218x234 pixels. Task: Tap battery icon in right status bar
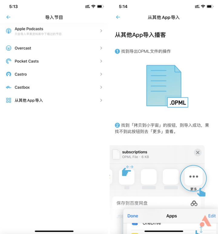point(210,6)
